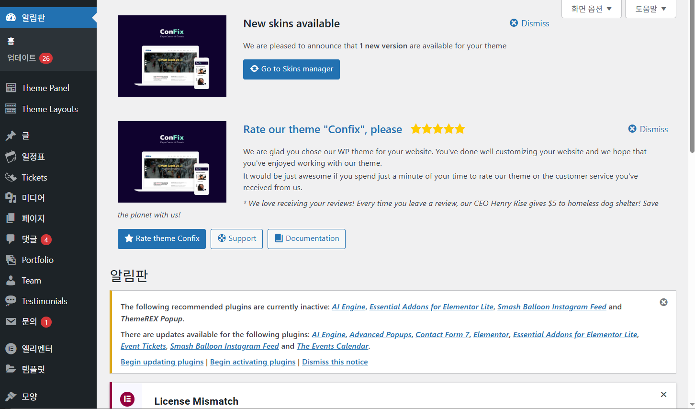
Task: Click the Elementor logo in License Mismatch notice
Action: pos(127,399)
